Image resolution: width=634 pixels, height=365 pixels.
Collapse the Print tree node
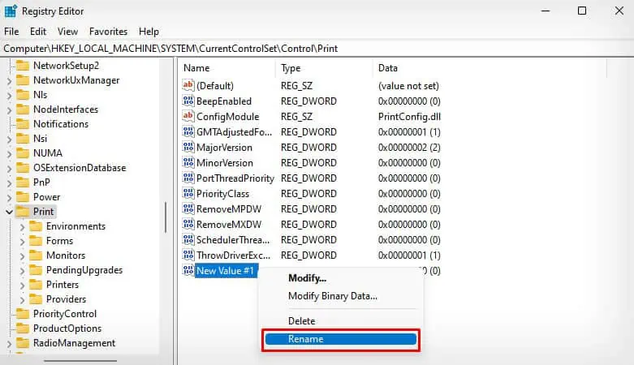[9, 212]
